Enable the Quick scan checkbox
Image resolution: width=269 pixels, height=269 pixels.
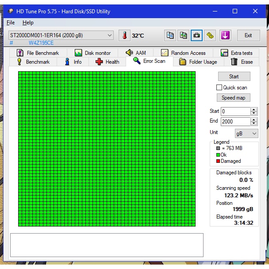coord(219,88)
